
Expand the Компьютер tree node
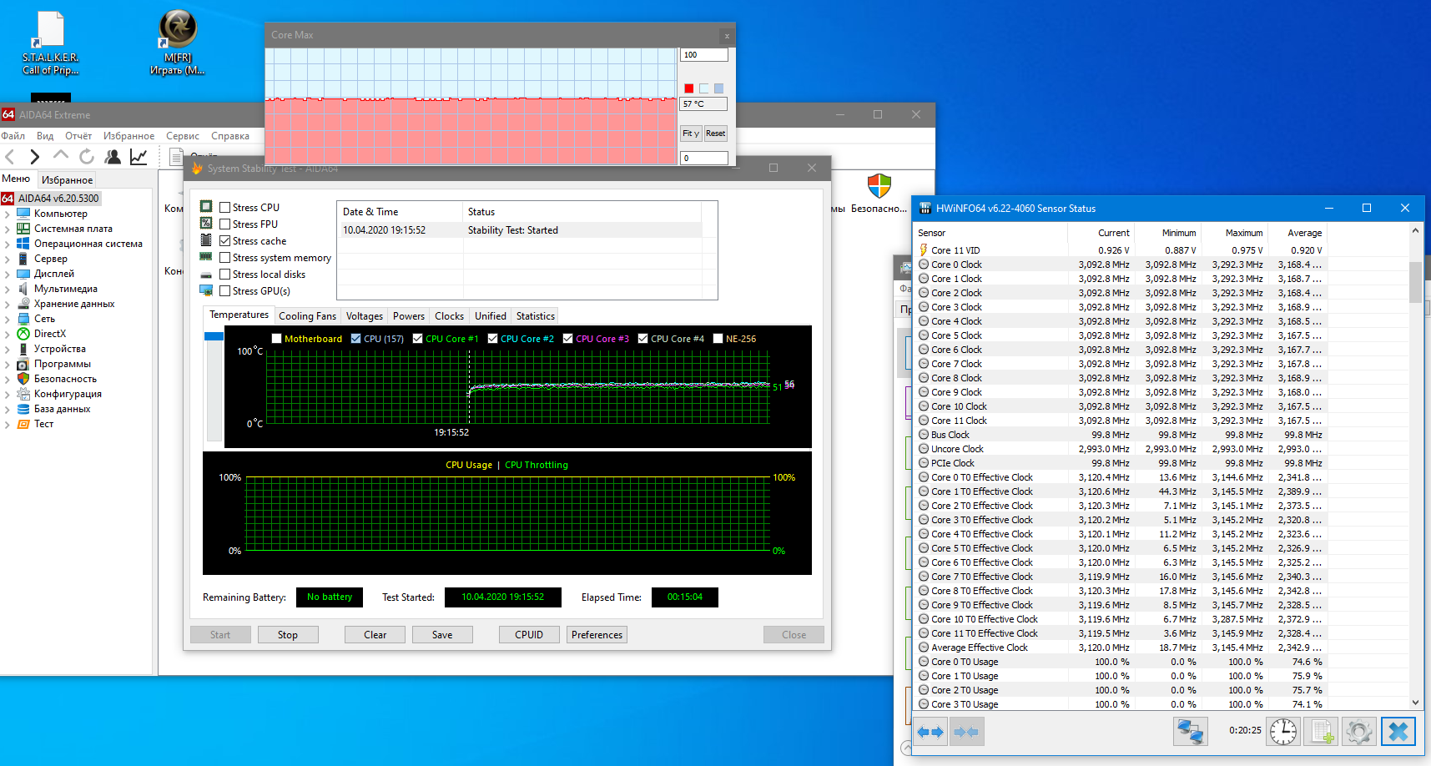[x=8, y=214]
